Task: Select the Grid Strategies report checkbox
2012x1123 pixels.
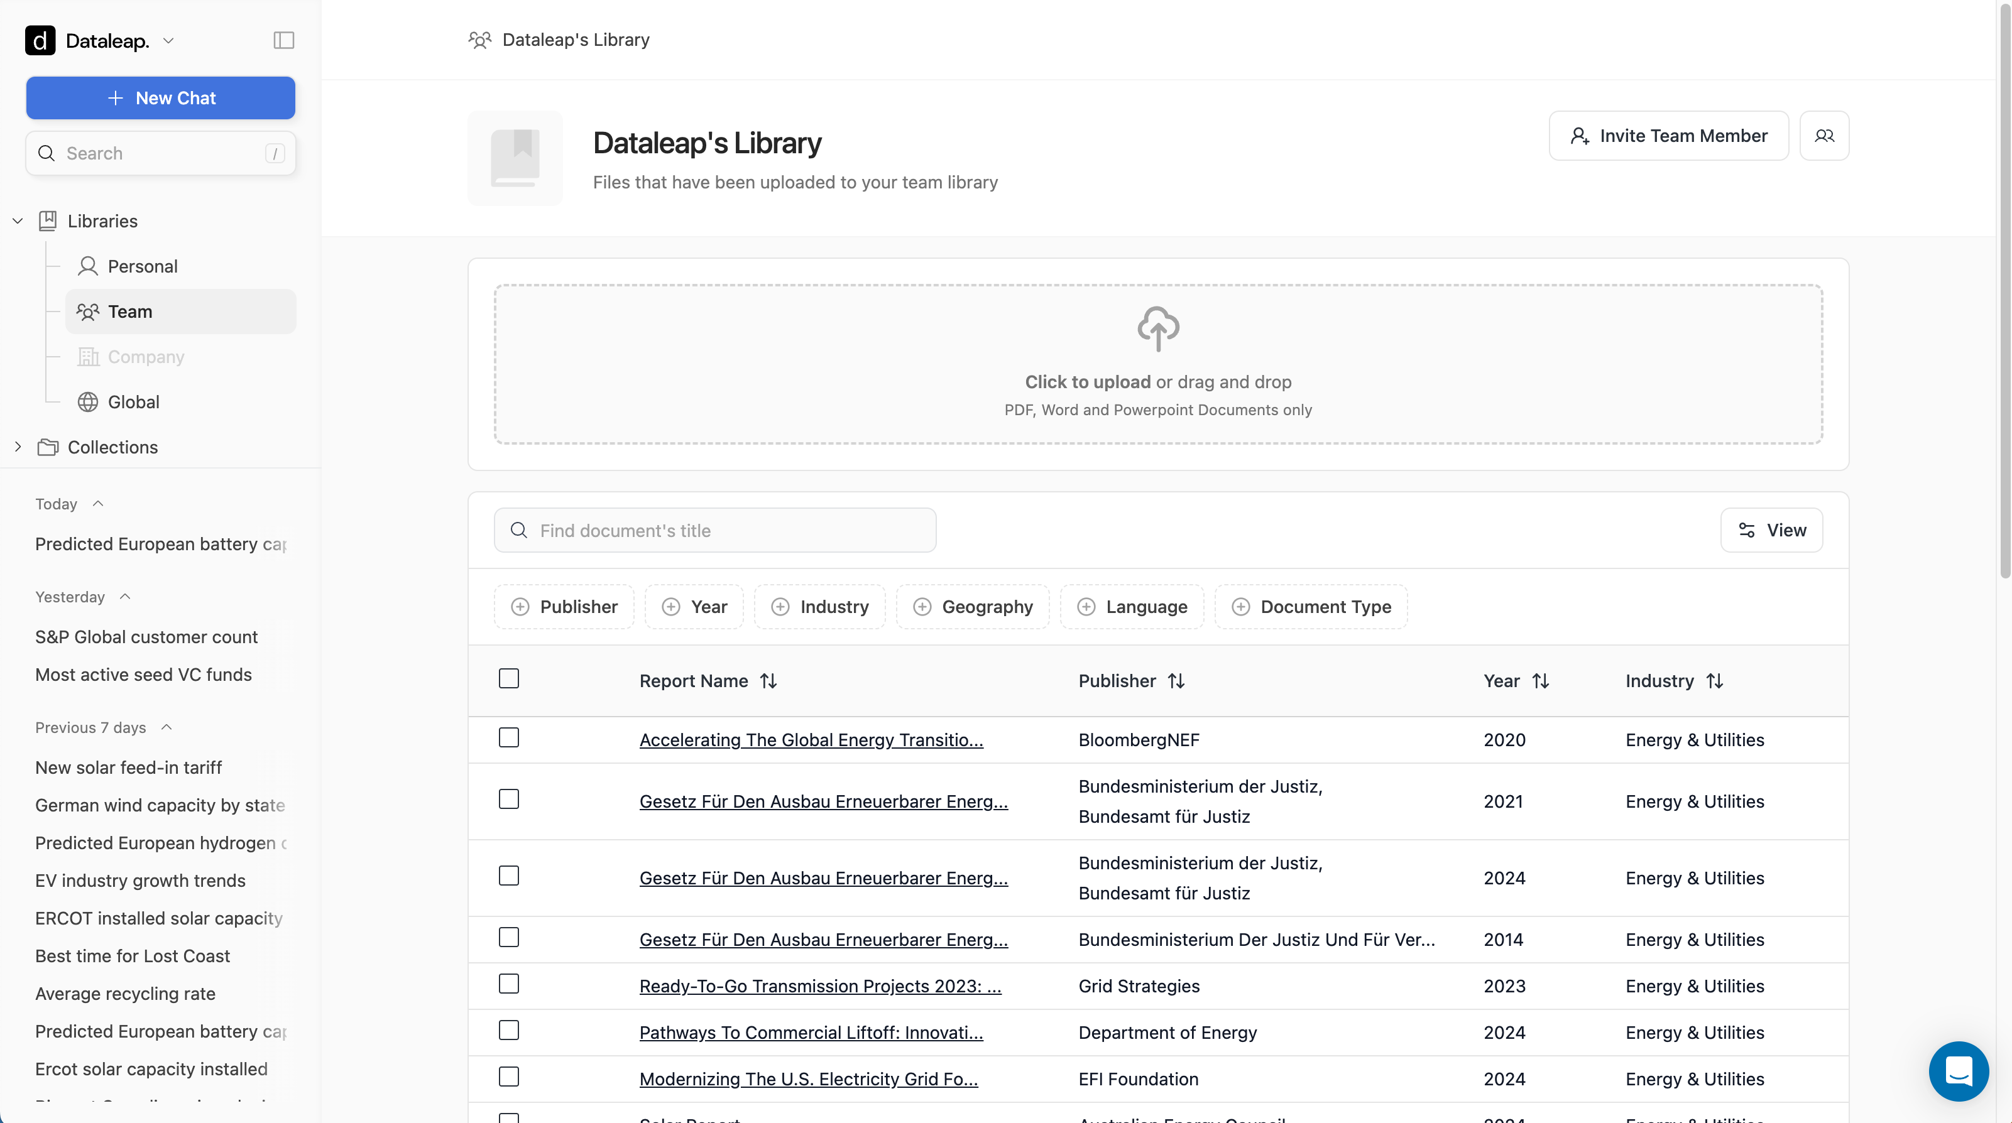Action: pos(508,984)
